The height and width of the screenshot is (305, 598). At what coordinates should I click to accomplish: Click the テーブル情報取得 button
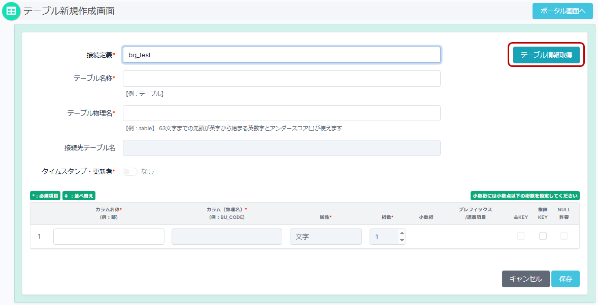coord(546,55)
